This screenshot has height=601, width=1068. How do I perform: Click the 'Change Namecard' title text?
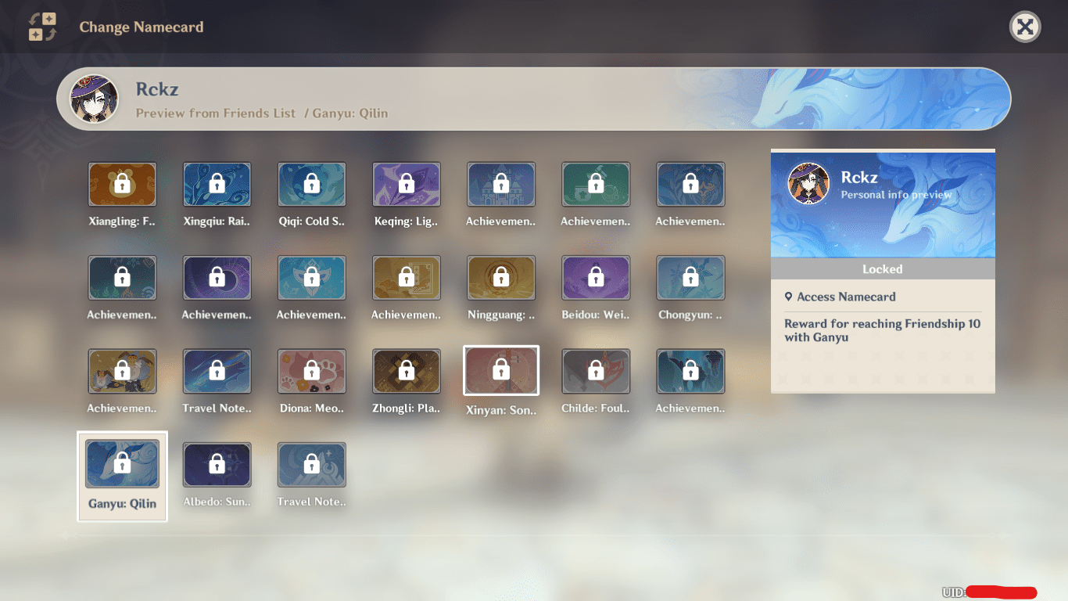tap(142, 27)
